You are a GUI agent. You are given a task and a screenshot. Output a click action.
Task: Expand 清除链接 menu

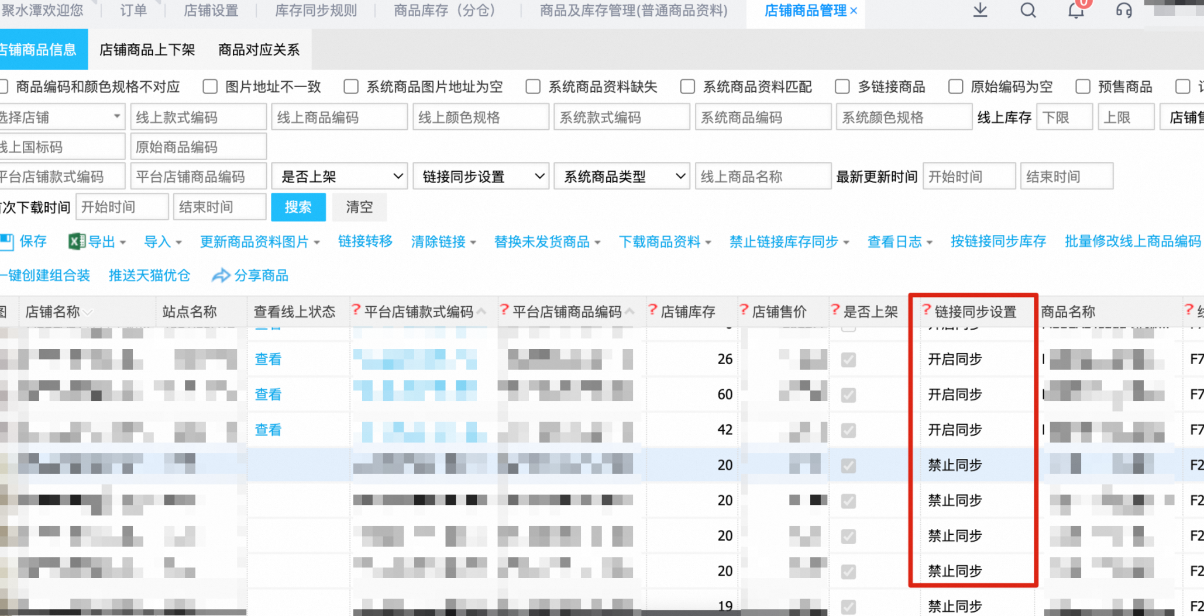pos(473,242)
